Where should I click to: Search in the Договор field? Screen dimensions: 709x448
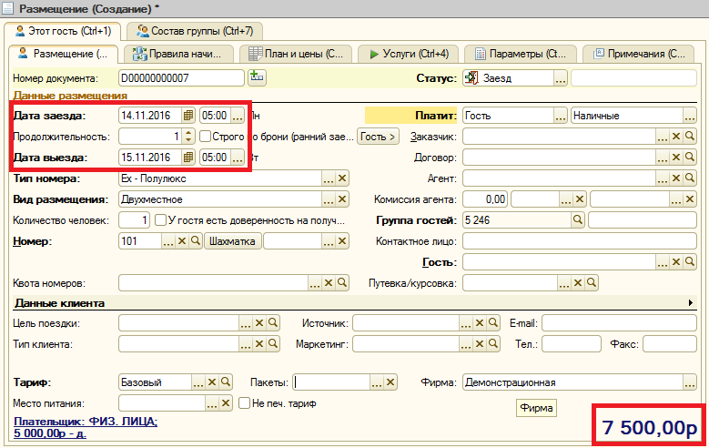690,157
